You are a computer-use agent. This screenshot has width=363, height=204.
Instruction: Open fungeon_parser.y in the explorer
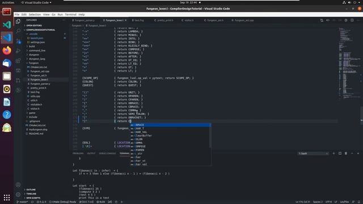[40, 84]
